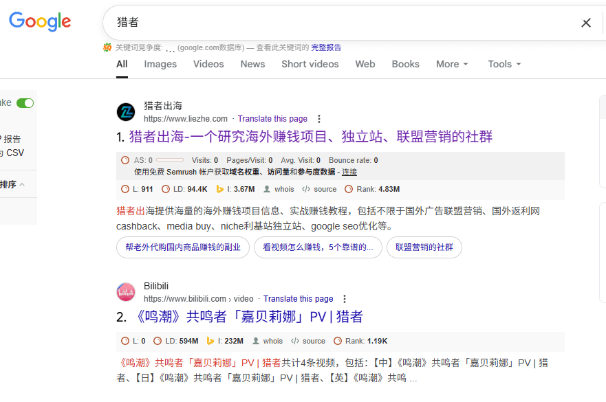Click the 猎者出海 site favicon
The width and height of the screenshot is (606, 402).
[126, 112]
